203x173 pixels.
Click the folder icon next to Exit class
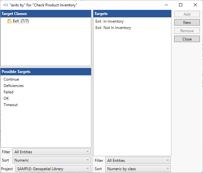(x=10, y=21)
